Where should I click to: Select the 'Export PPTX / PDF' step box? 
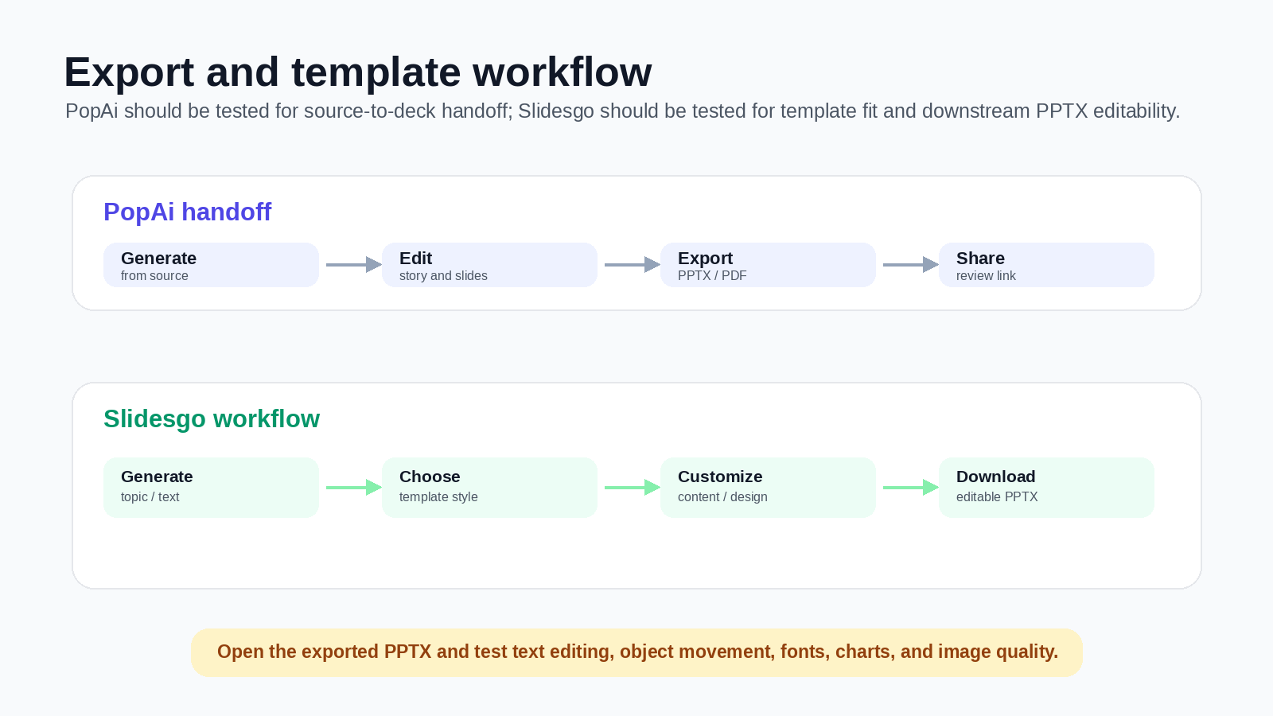[768, 265]
